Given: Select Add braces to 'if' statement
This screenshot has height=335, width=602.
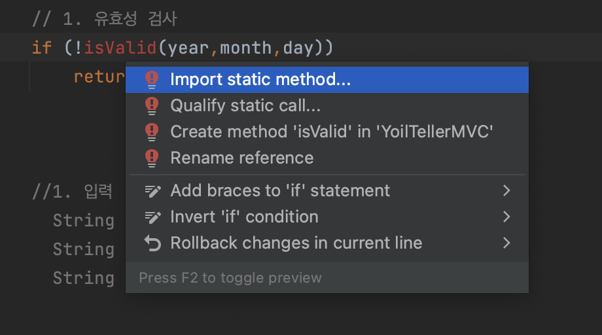Looking at the screenshot, I should pos(327,190).
